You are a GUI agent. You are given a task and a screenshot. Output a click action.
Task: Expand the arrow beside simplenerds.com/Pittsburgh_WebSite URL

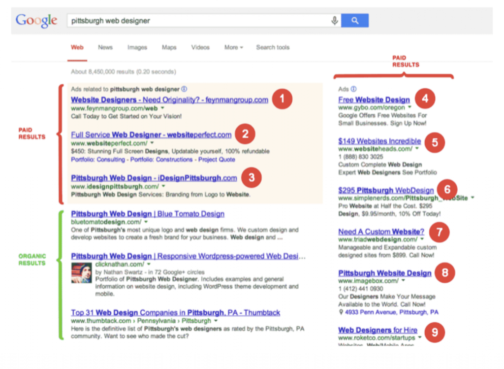click(472, 198)
